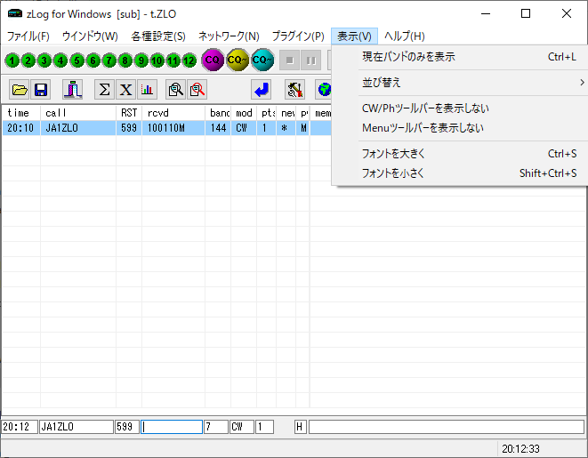Click green CW memory button 12
Screen dimensions: 588x458
point(189,60)
